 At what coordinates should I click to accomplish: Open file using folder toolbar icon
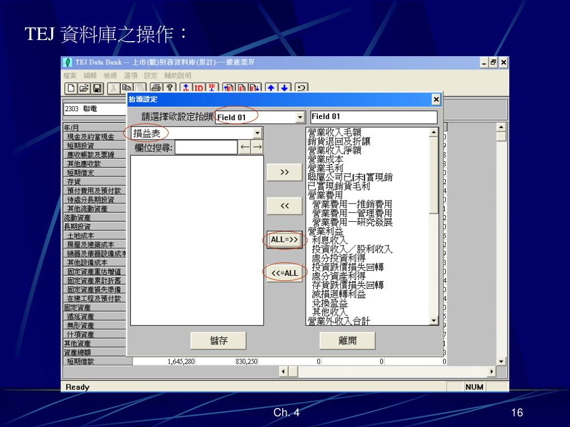point(84,88)
